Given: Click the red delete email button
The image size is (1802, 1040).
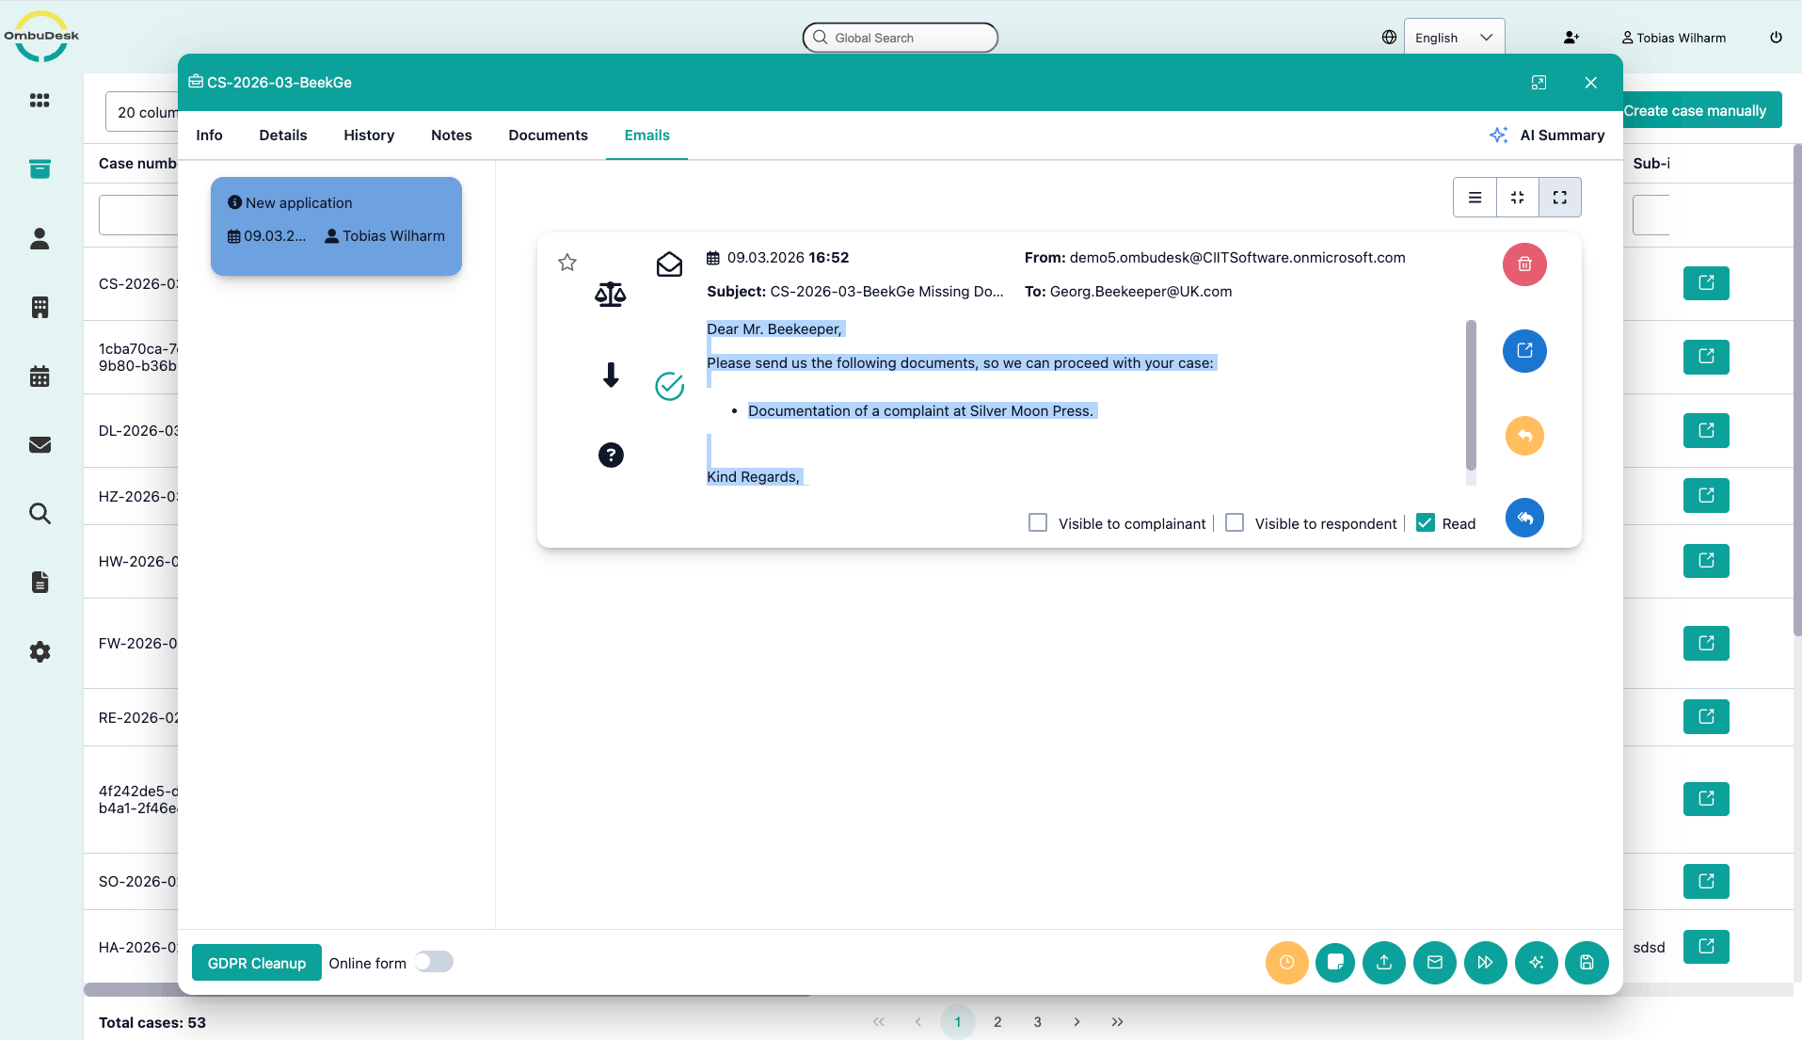Looking at the screenshot, I should [1524, 264].
